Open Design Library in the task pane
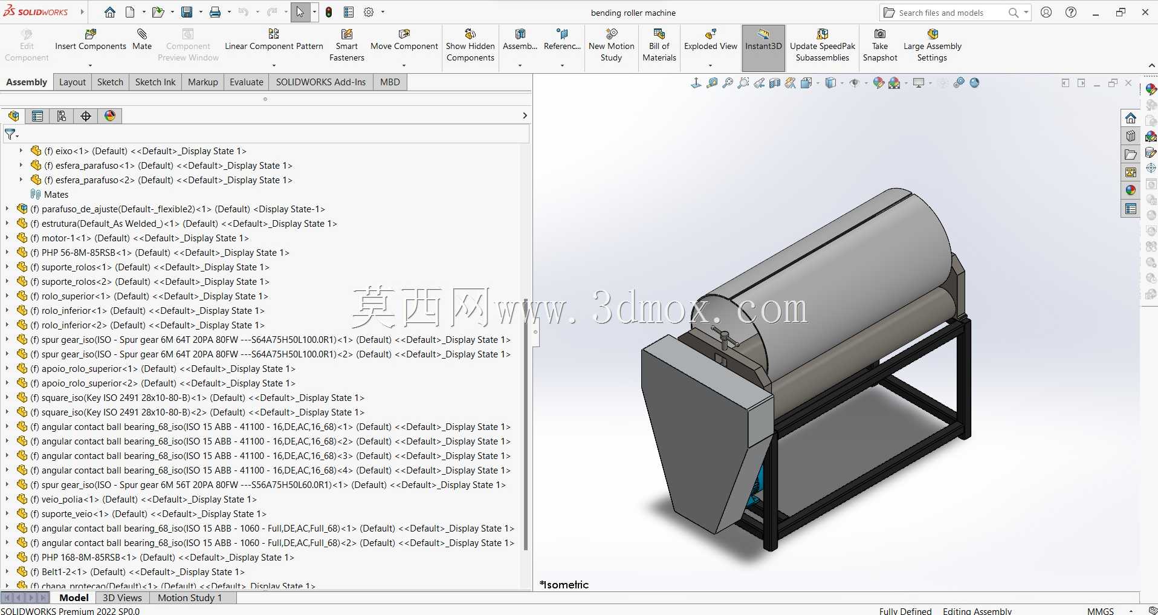 click(1131, 136)
